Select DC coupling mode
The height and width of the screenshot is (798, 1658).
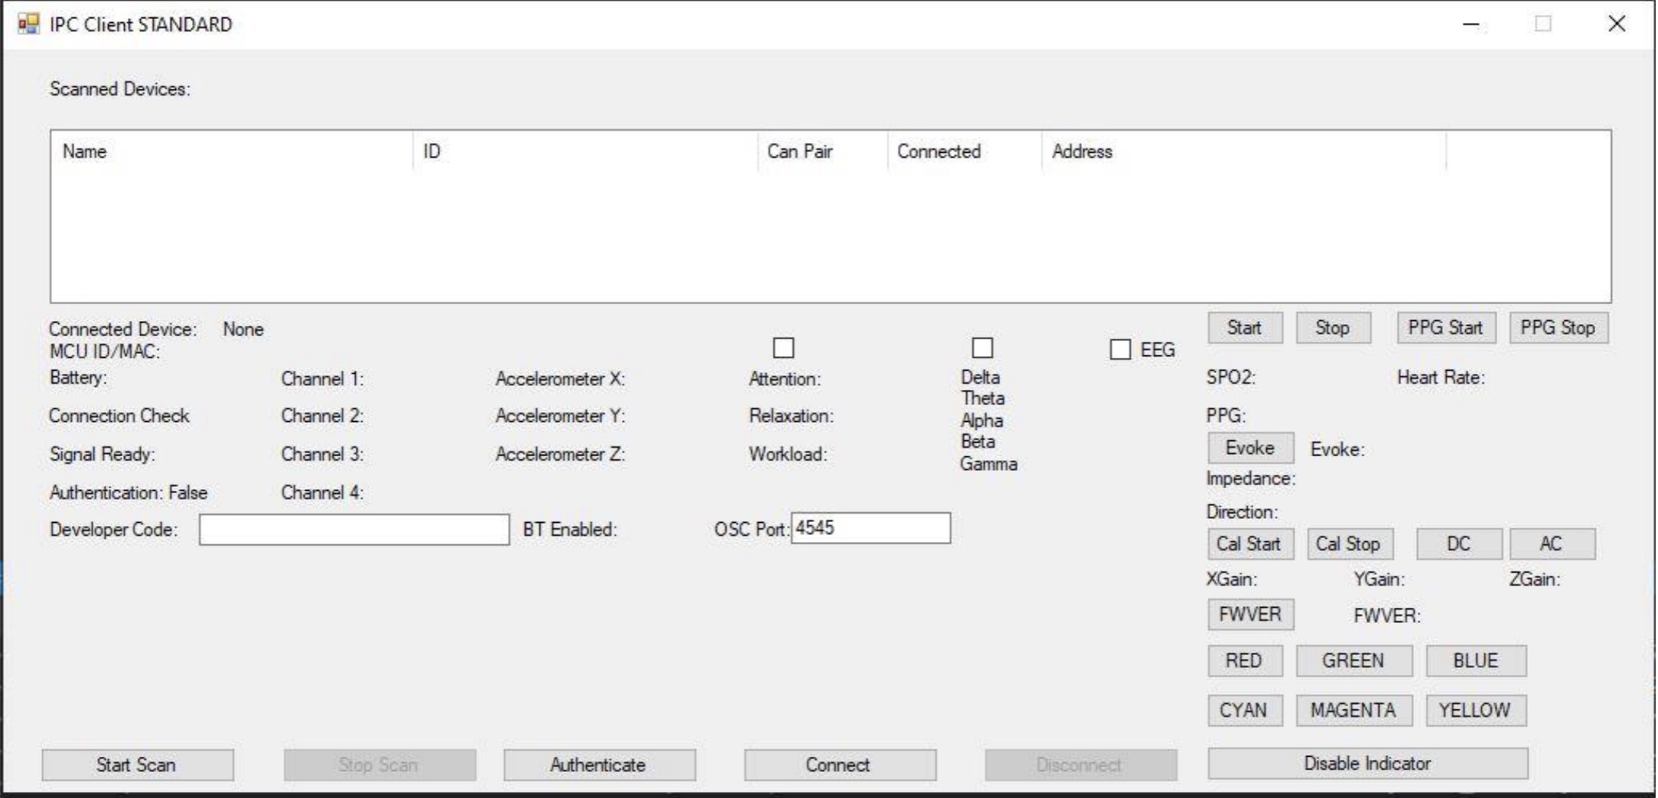click(1458, 543)
